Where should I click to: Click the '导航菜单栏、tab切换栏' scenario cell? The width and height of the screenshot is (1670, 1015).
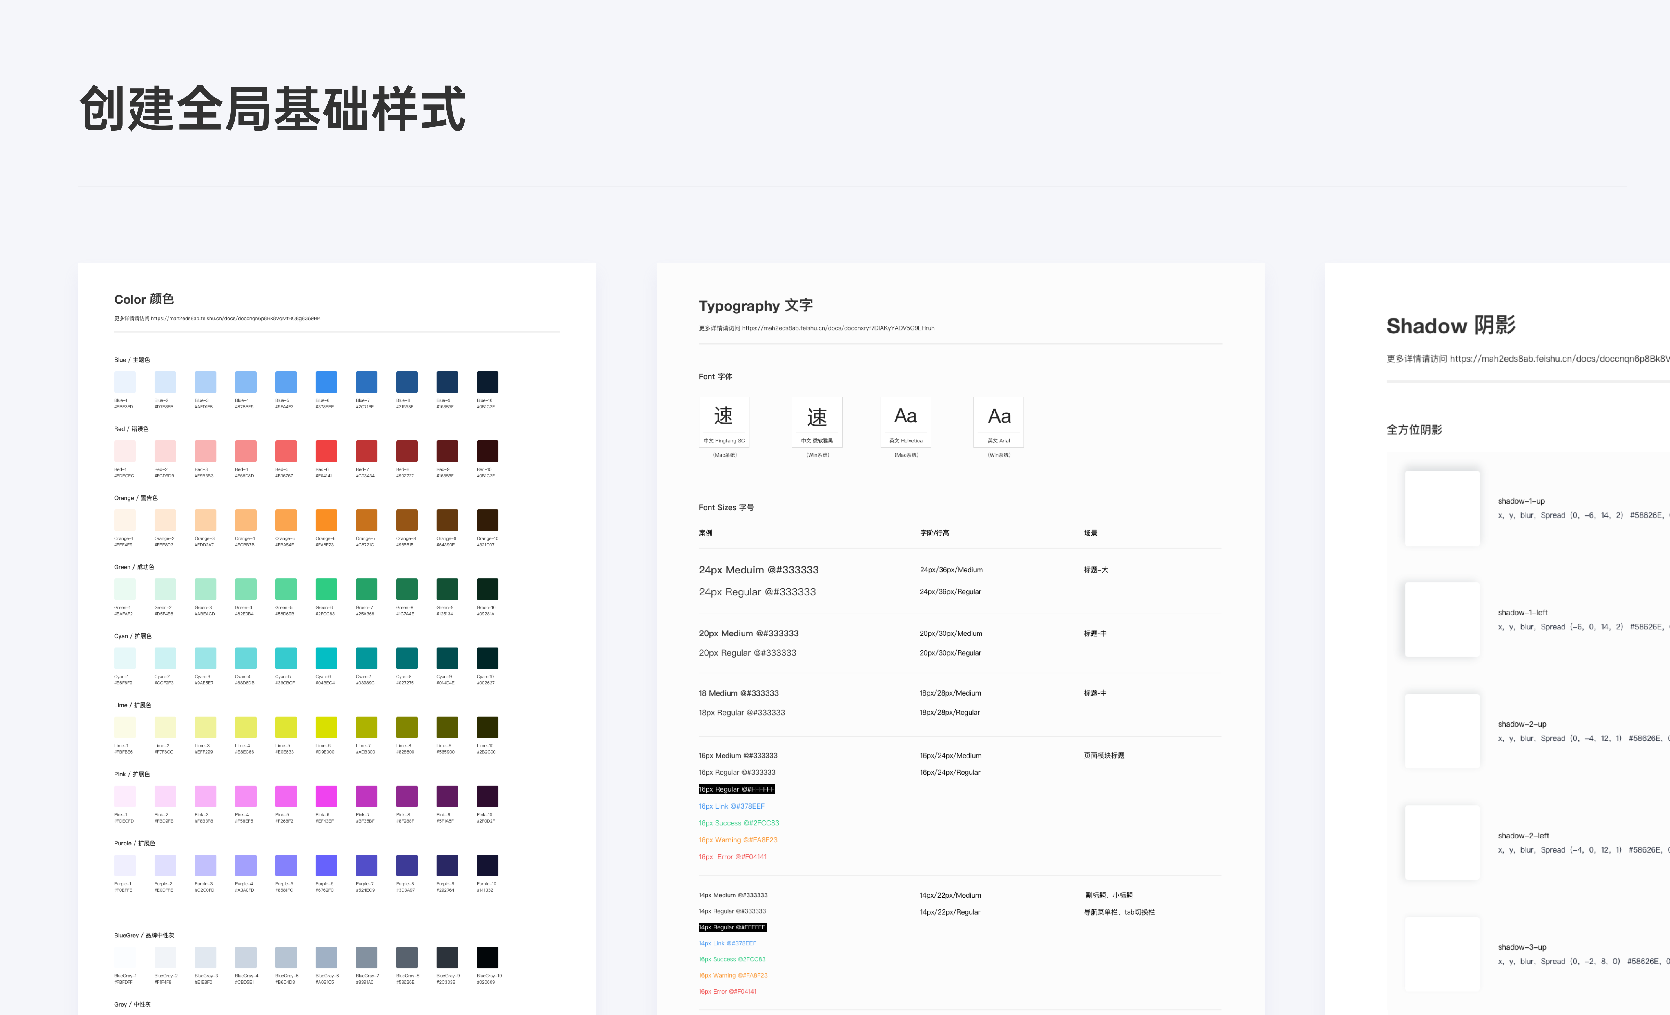point(1119,912)
